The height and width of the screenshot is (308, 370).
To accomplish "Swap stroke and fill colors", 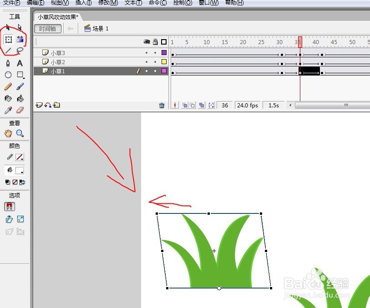I will pyautogui.click(x=22, y=182).
